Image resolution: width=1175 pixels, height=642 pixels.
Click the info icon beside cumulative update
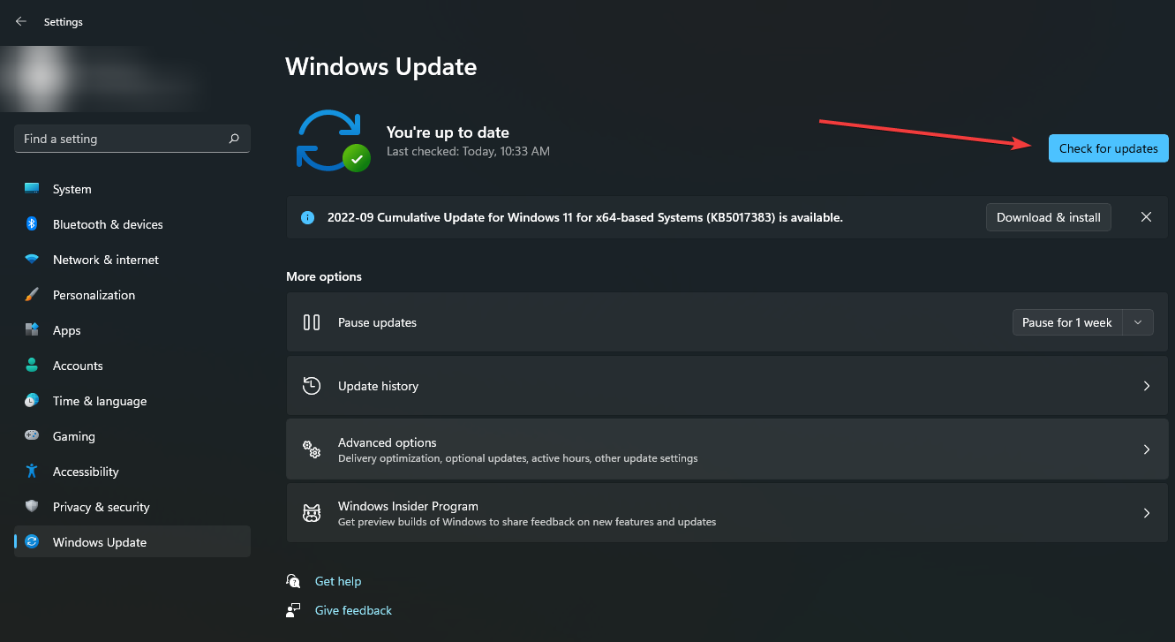point(307,217)
